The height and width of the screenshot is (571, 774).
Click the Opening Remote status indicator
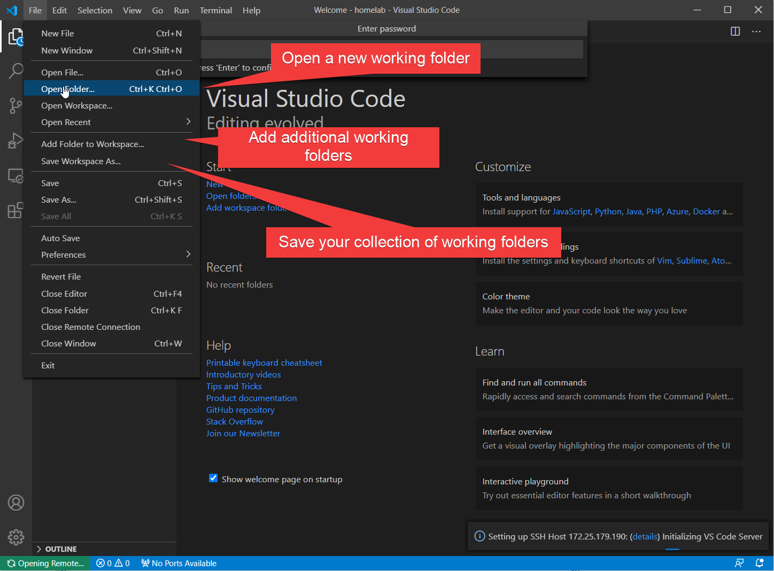pos(45,563)
